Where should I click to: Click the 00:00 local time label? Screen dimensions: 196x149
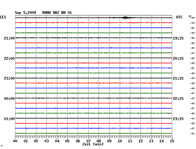9,99
